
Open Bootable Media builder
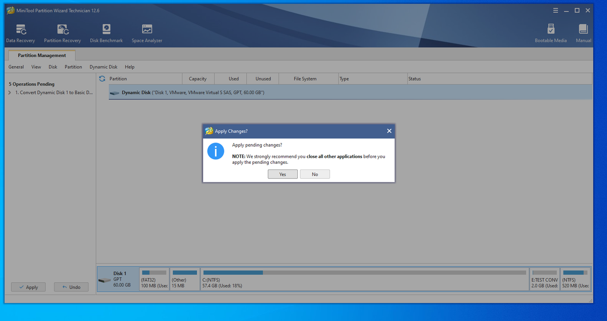point(551,34)
